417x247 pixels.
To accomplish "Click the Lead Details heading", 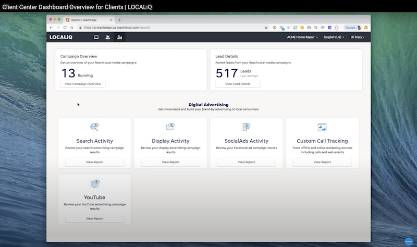I will pyautogui.click(x=227, y=56).
